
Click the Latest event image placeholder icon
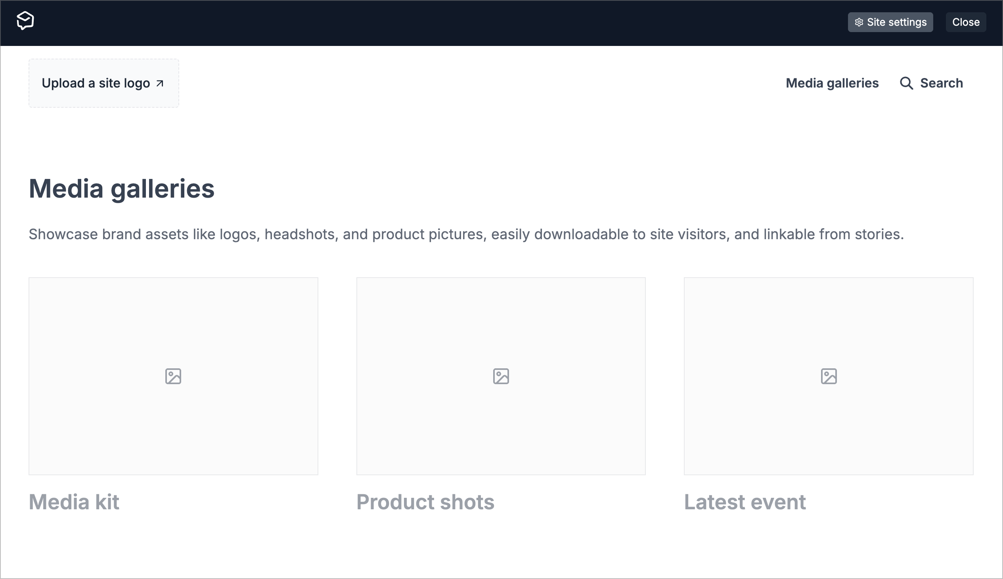coord(829,376)
